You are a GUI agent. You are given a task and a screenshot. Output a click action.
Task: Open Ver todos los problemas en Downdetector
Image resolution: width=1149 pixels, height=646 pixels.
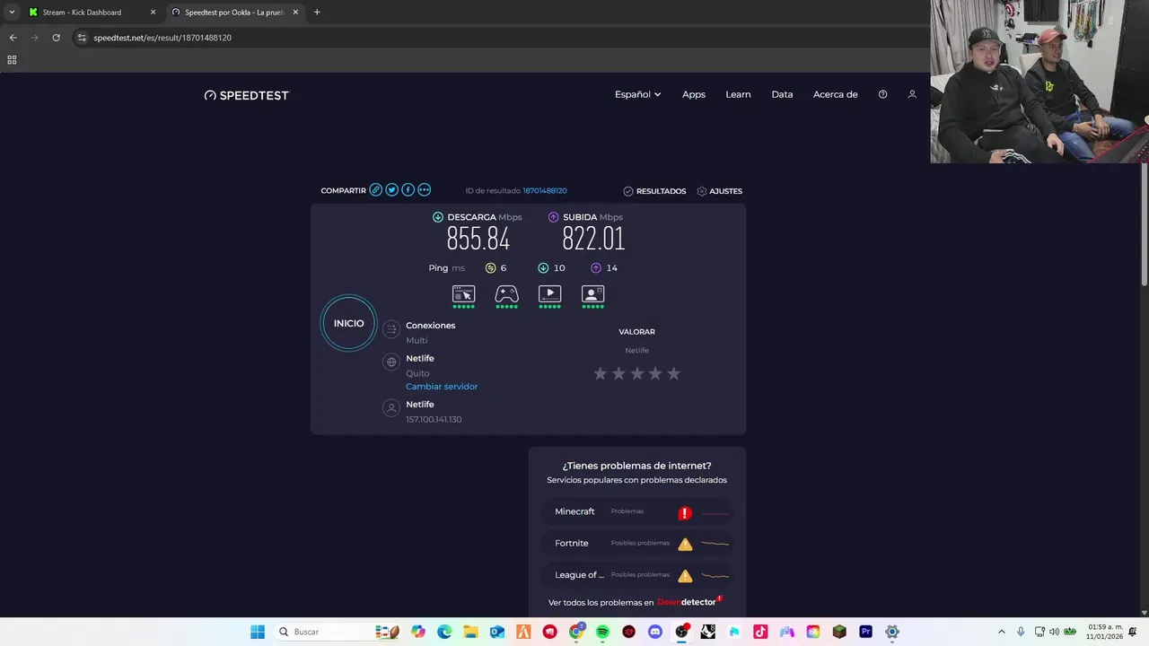[636, 602]
